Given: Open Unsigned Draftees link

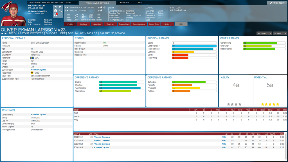Looking at the screenshot, I should tap(117, 11).
